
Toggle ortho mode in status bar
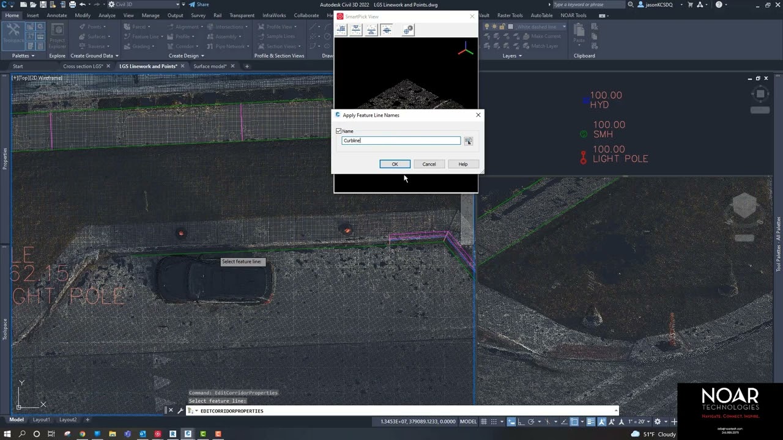pyautogui.click(x=521, y=422)
